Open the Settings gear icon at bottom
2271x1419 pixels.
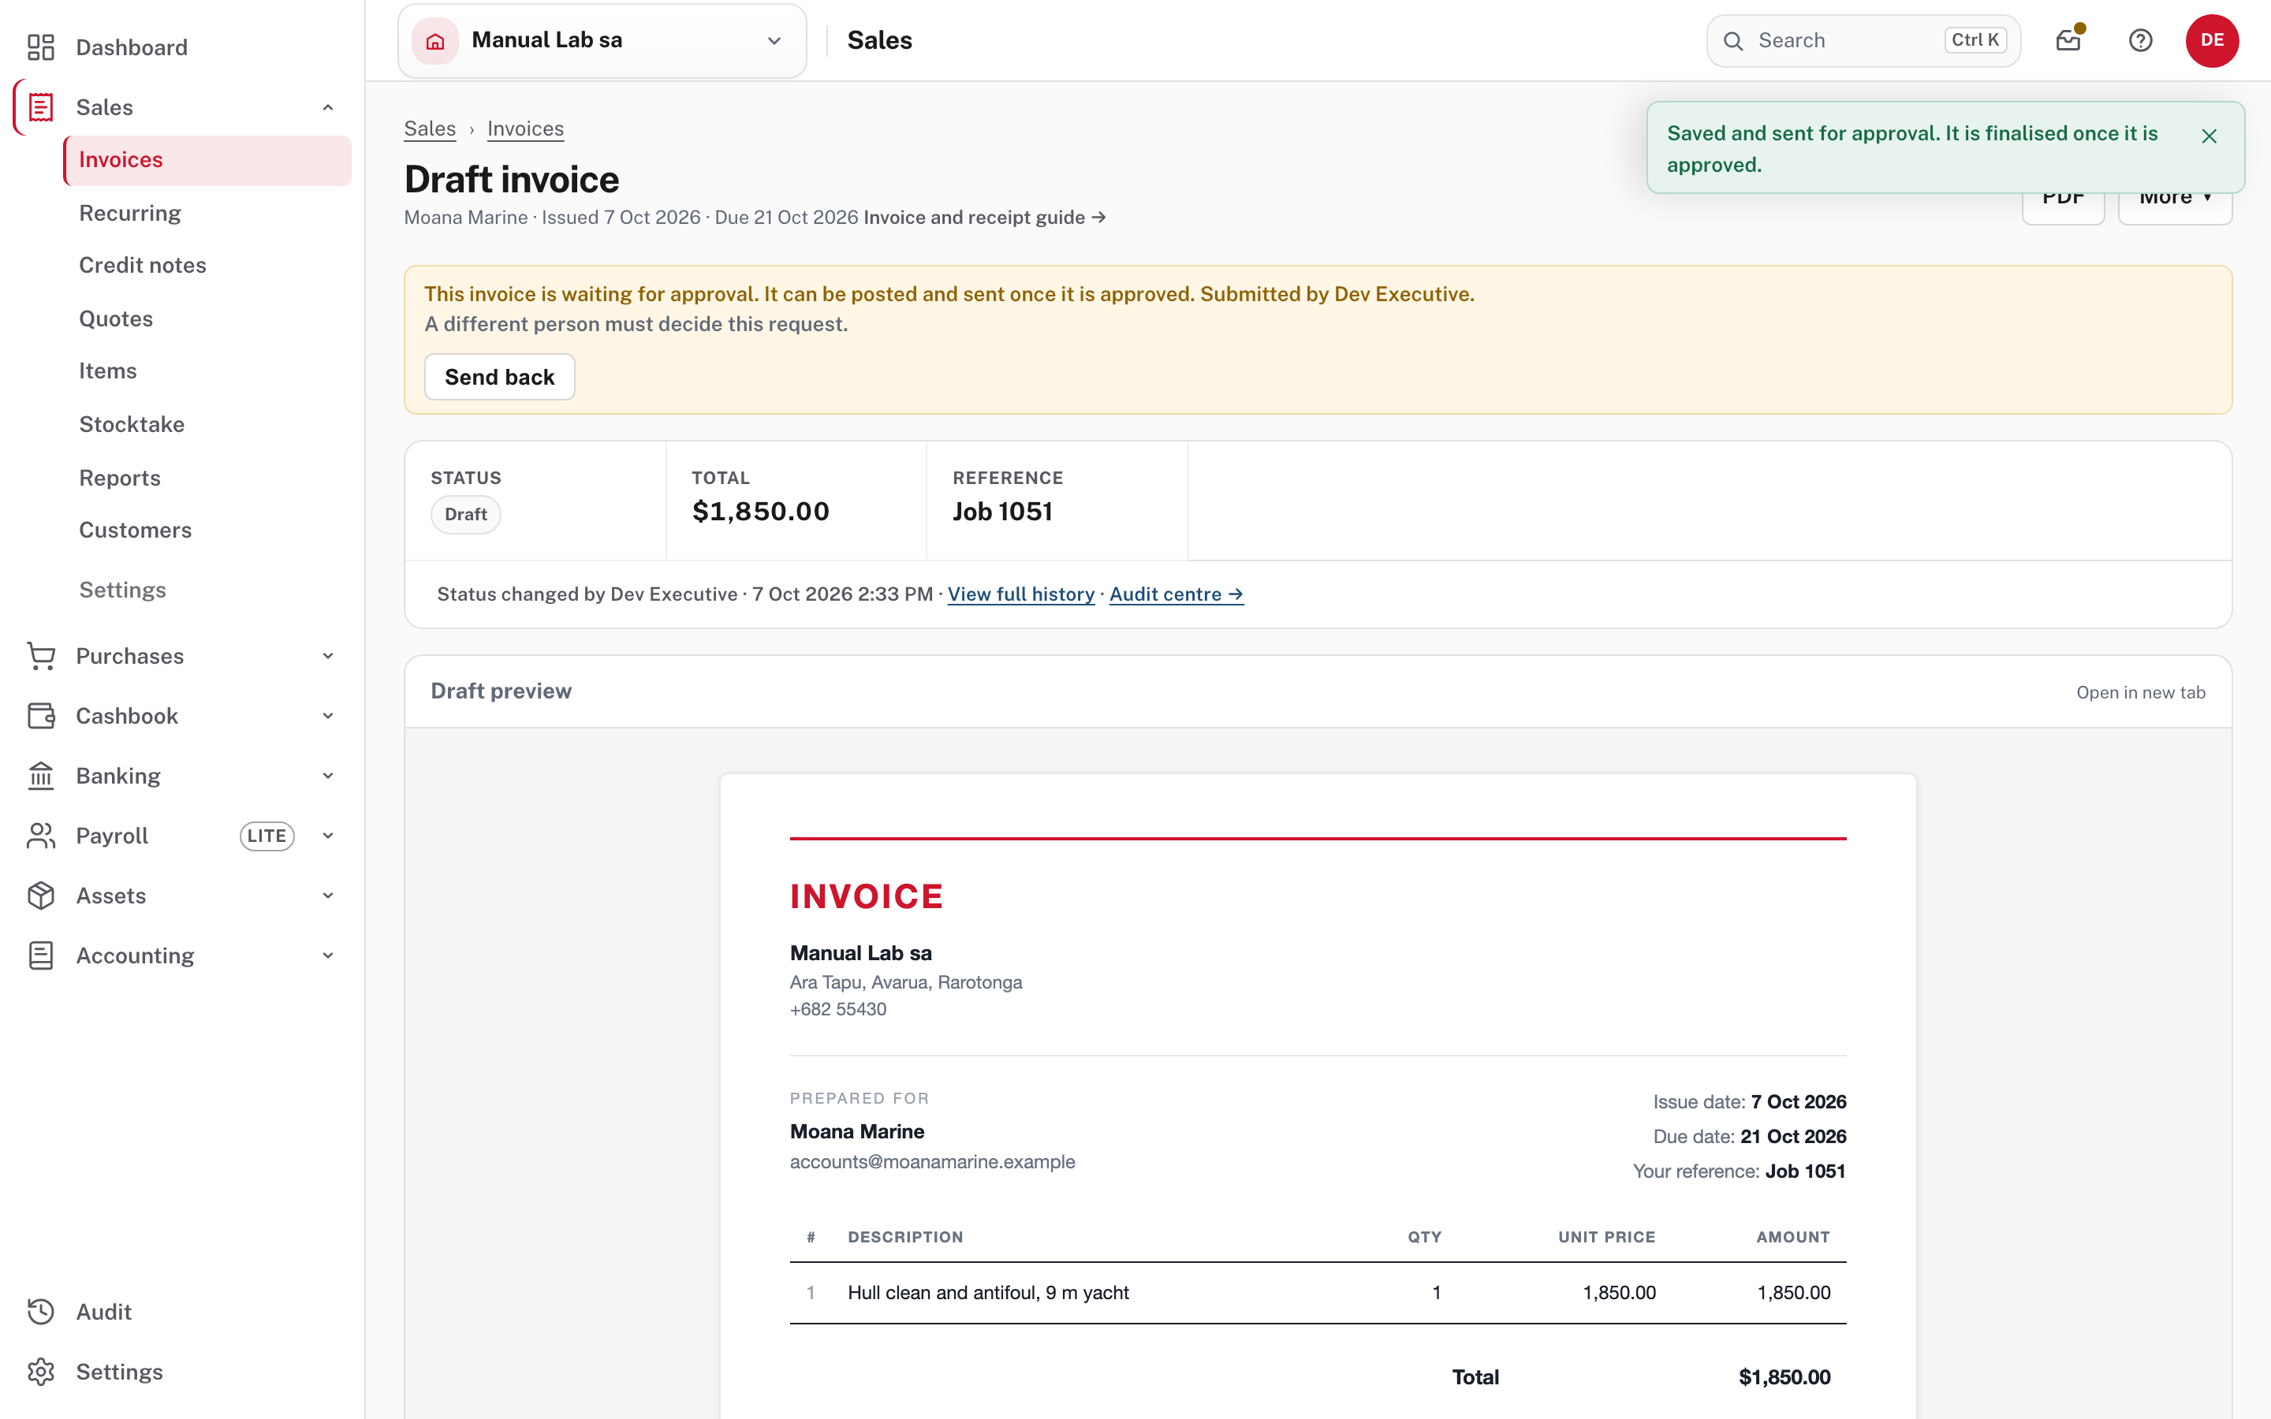[x=40, y=1371]
